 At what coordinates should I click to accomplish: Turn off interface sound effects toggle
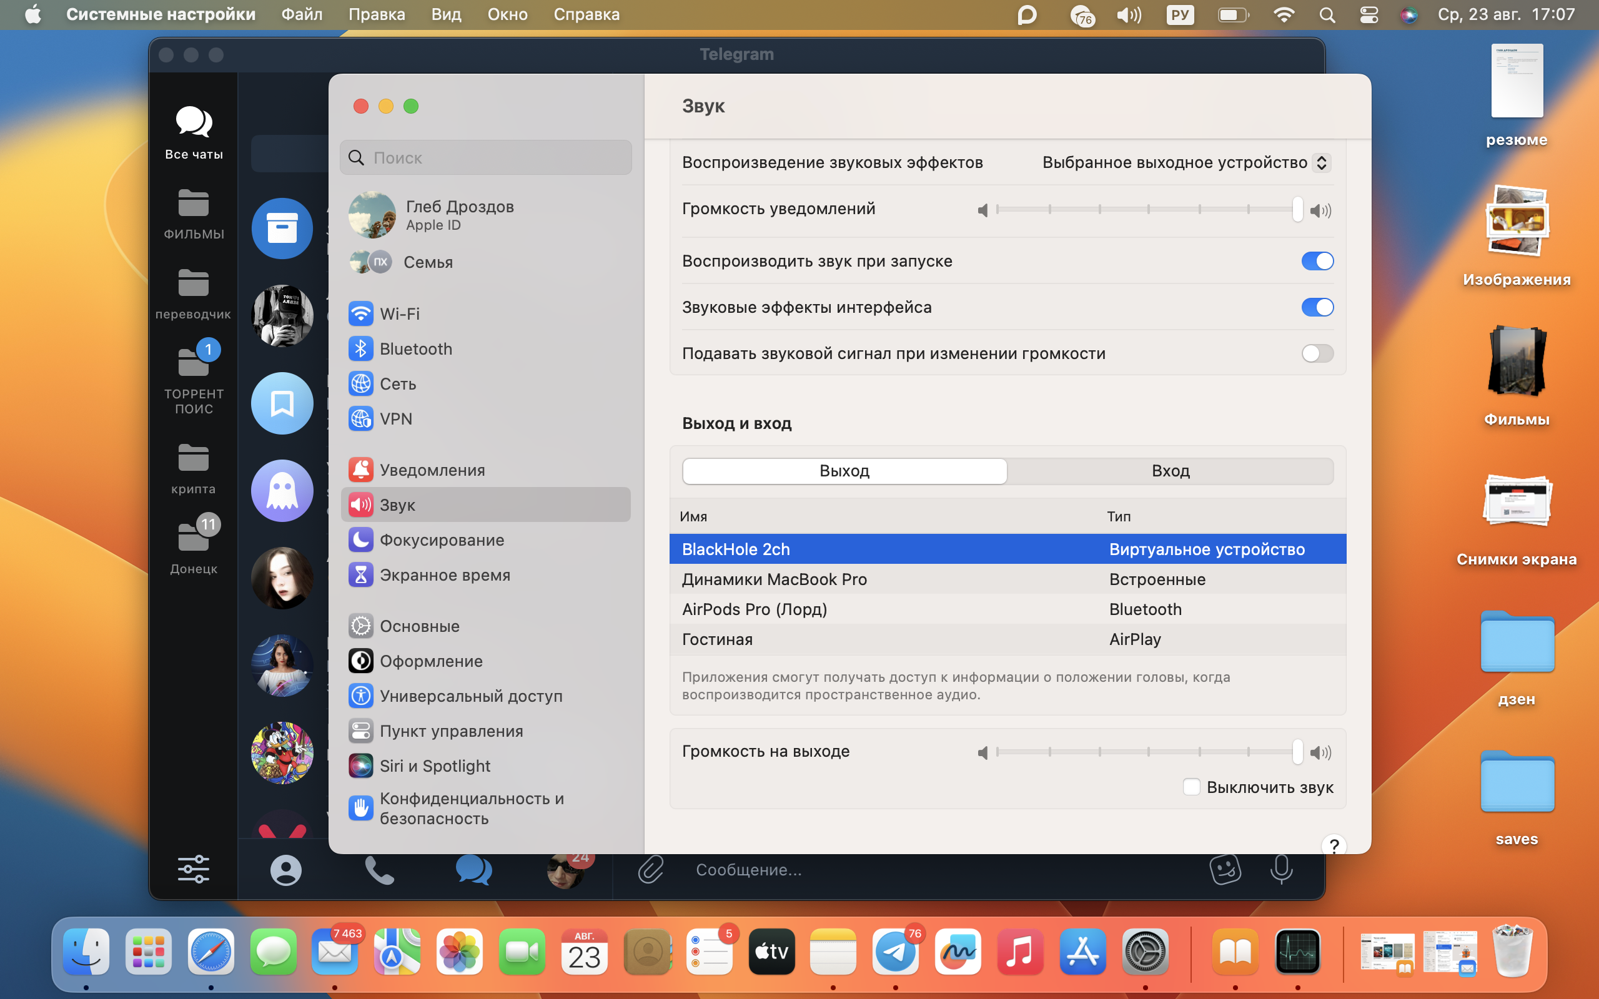[x=1317, y=307]
